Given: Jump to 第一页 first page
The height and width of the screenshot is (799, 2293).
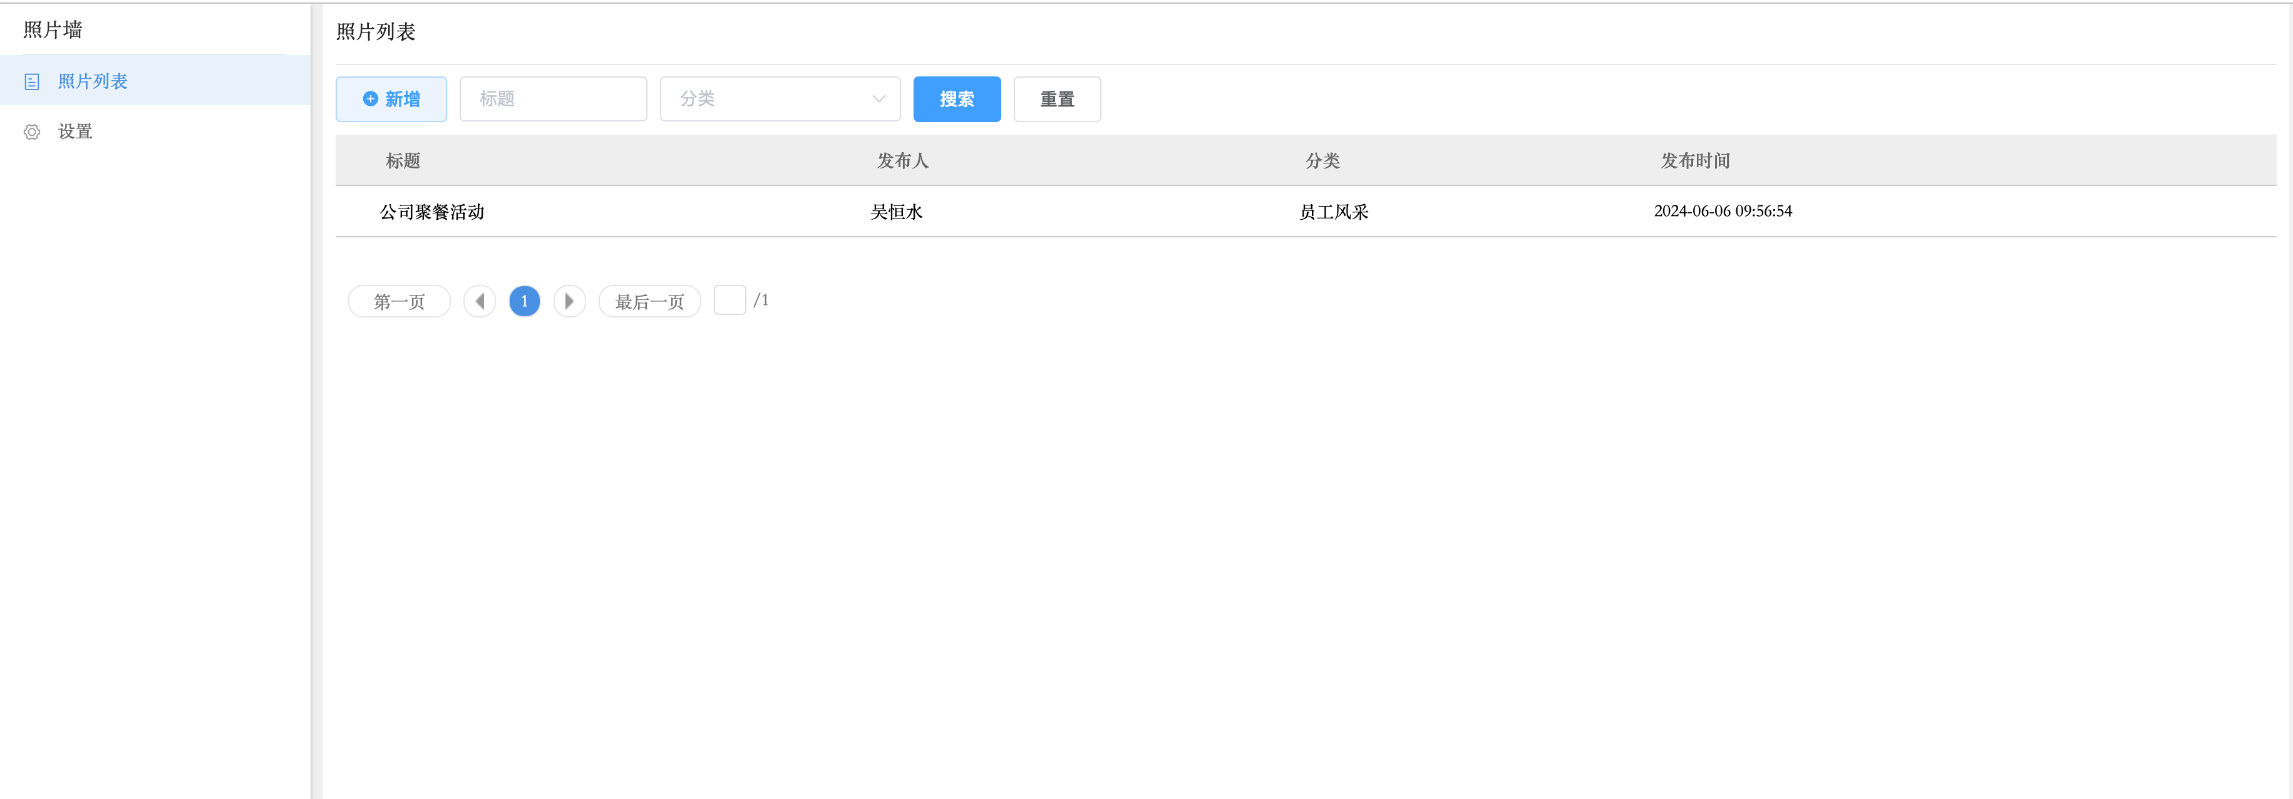Looking at the screenshot, I should point(399,301).
